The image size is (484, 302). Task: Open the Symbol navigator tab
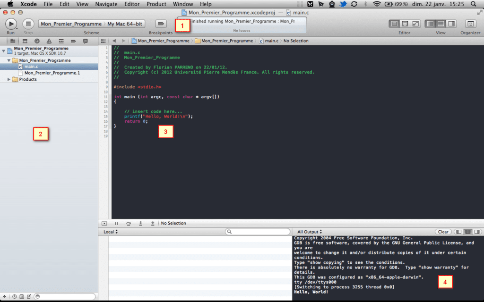(x=25, y=41)
